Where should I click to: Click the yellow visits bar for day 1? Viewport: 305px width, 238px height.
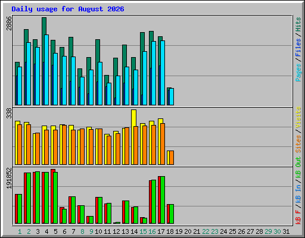pyautogui.click(x=17, y=143)
